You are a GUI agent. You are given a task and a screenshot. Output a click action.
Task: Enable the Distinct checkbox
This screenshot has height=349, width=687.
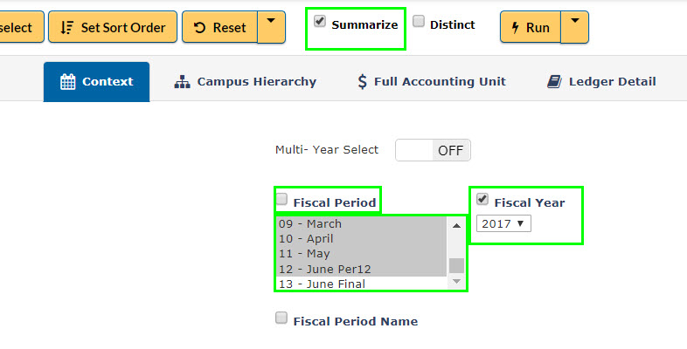pyautogui.click(x=419, y=21)
